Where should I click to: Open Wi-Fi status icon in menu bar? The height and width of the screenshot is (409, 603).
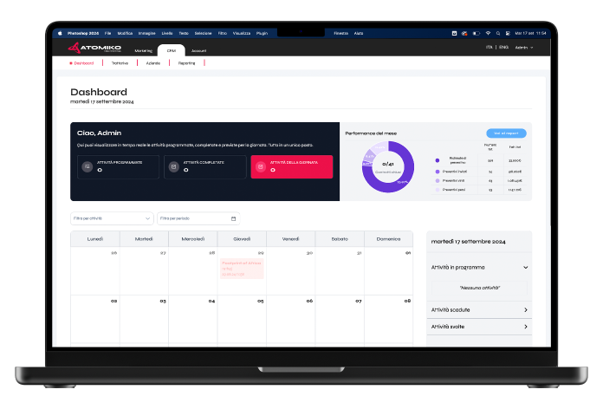pos(488,33)
